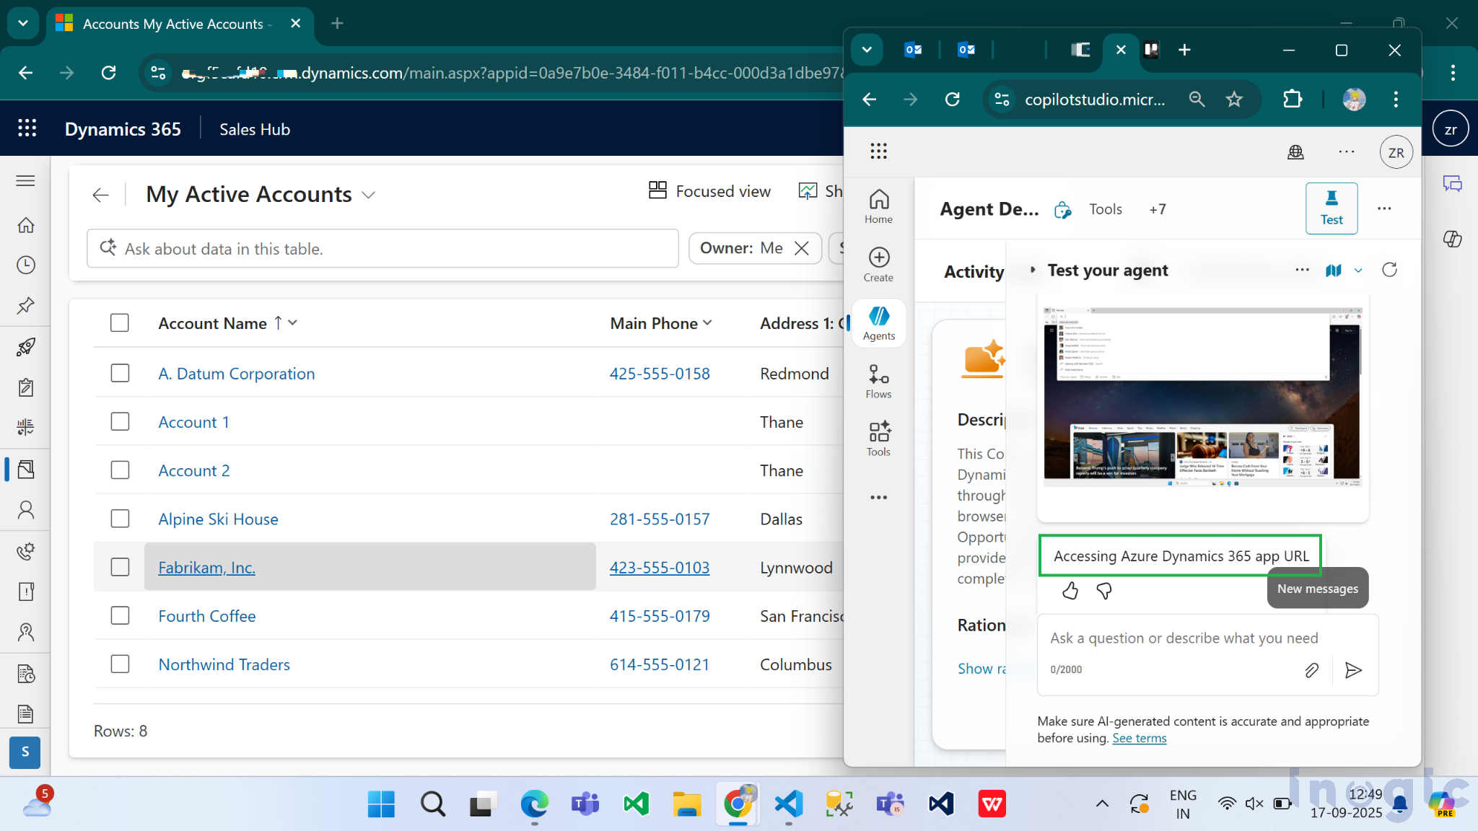Open the Fabrikam, Inc. account link
Screen dimensions: 1478x831
point(207,568)
